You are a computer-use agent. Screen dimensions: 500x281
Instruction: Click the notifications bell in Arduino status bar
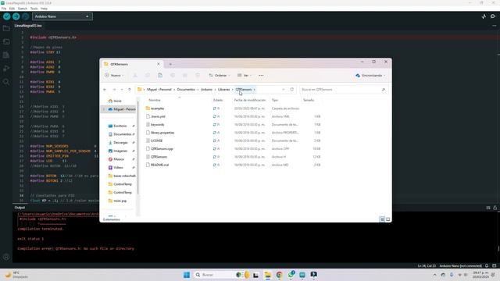487,265
